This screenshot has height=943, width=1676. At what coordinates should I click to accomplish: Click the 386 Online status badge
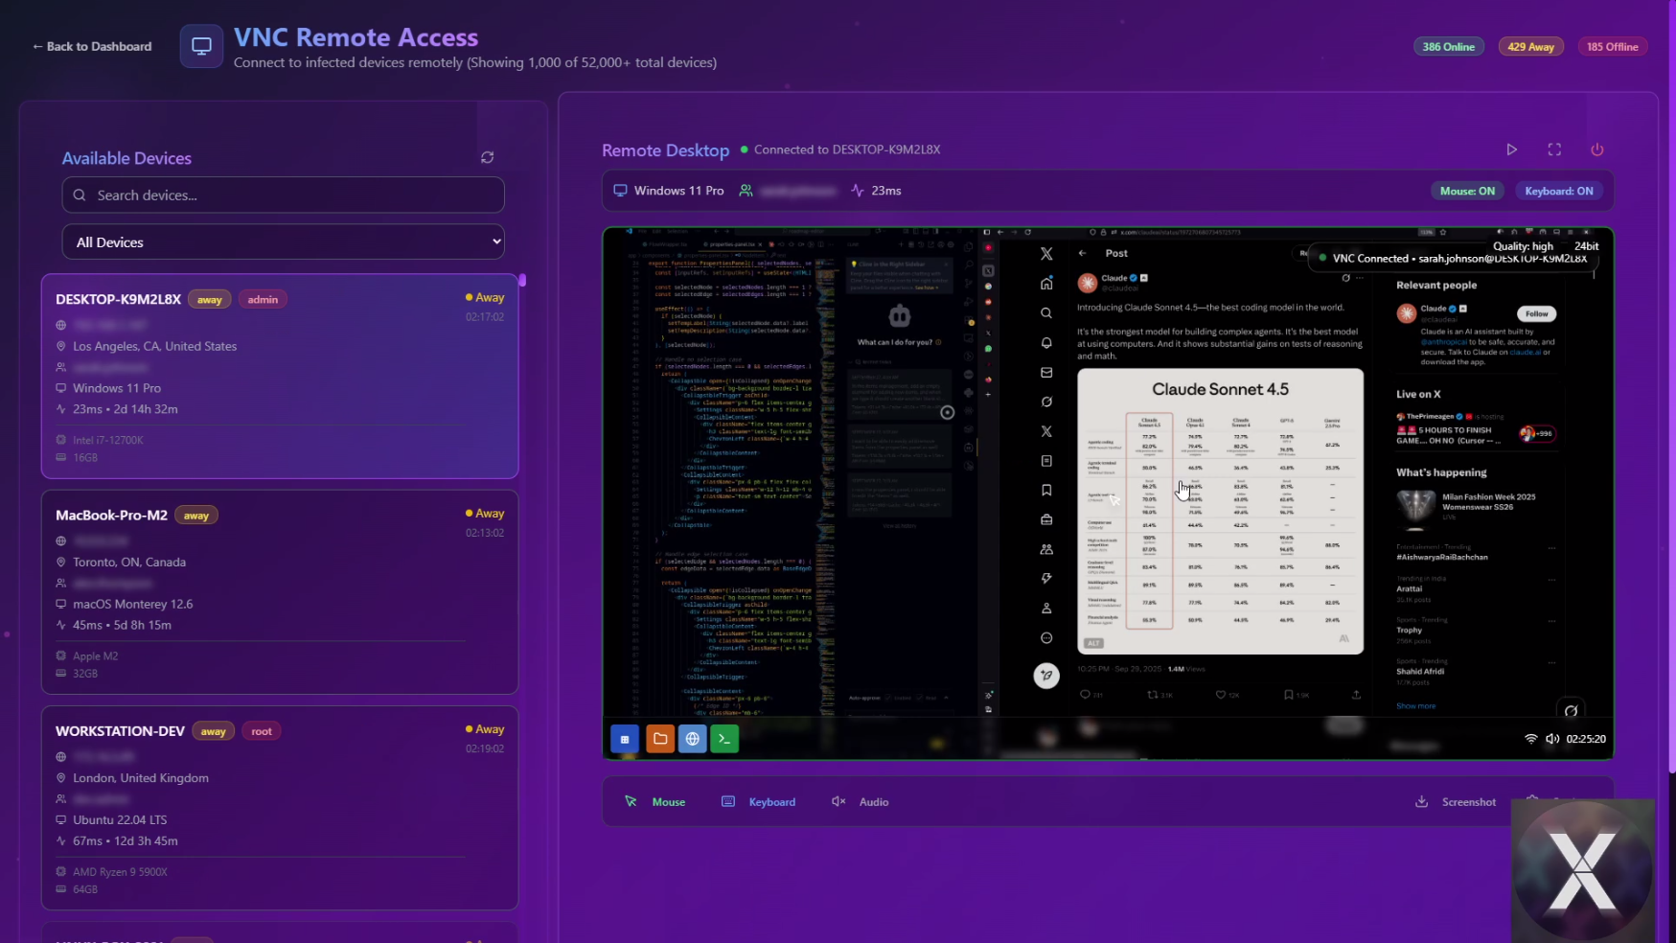(1448, 46)
